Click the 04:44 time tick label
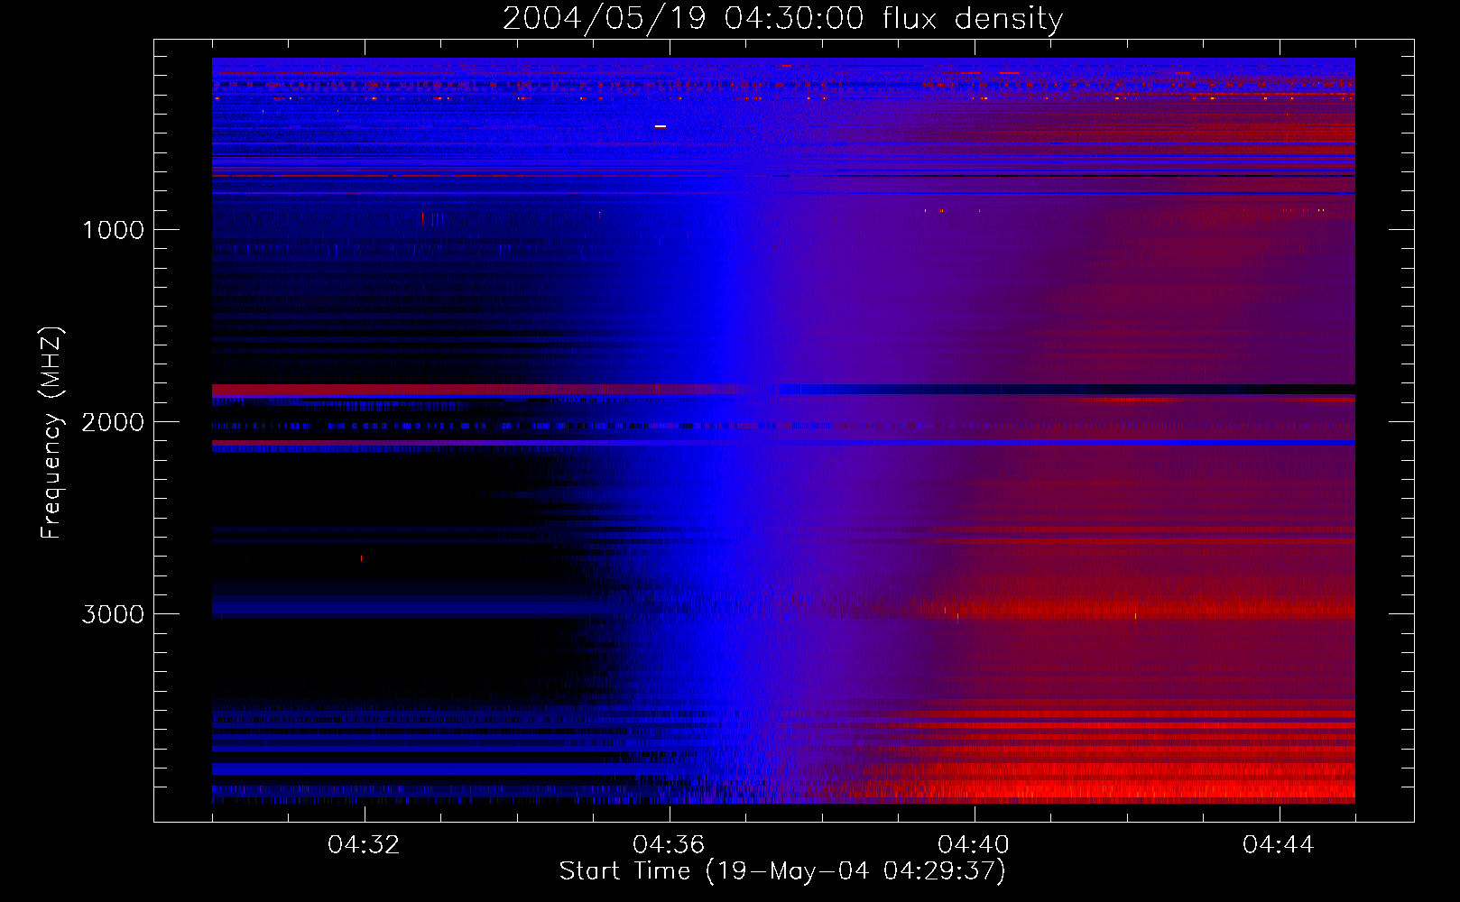The image size is (1460, 902). pyautogui.click(x=1279, y=845)
